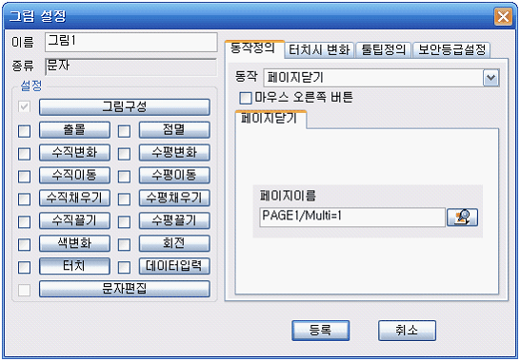This screenshot has height=361, width=520.
Task: Click the 수직이동 button
Action: 74,176
